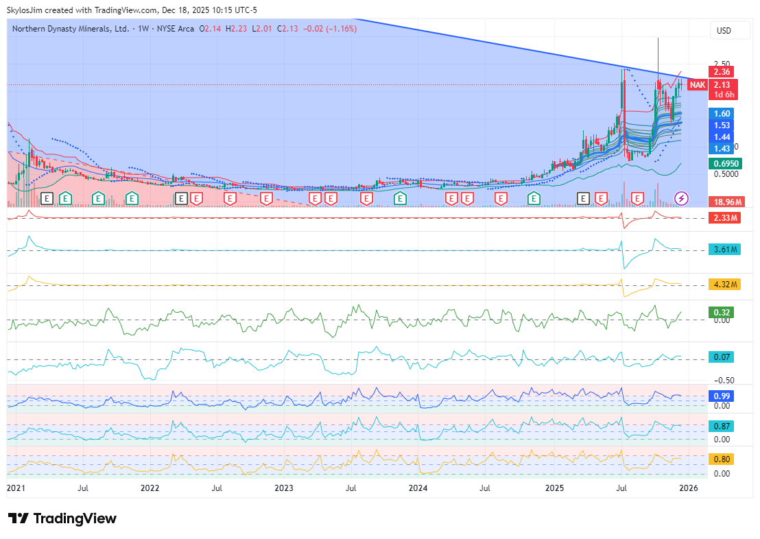Image resolution: width=760 pixels, height=539 pixels.
Task: Click the Northern Dynasty Minerals, Ltd. title
Action: pos(71,29)
